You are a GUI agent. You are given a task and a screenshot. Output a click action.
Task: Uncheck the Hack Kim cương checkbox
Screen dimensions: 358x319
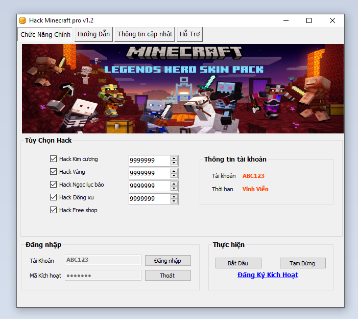[54, 159]
